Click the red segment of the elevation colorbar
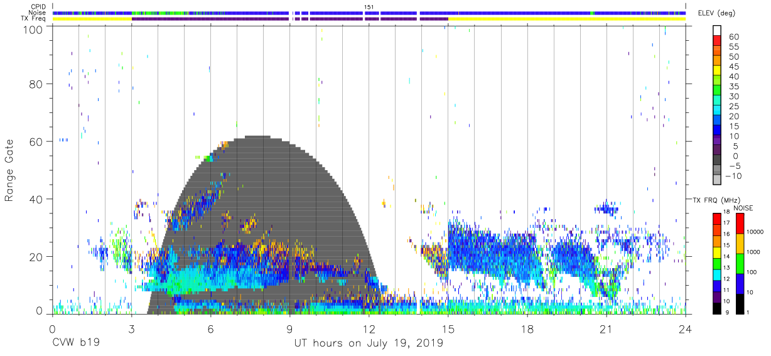Screen dimensions: 771x356 click(717, 40)
